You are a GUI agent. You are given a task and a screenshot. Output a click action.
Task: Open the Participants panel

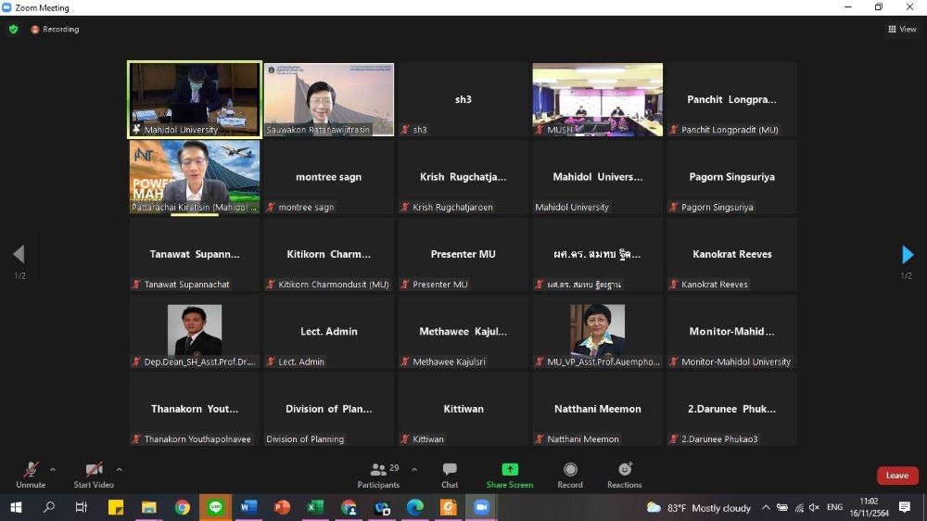click(x=378, y=476)
